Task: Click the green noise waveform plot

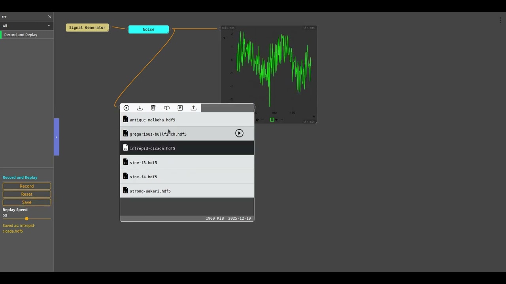Action: coord(274,69)
